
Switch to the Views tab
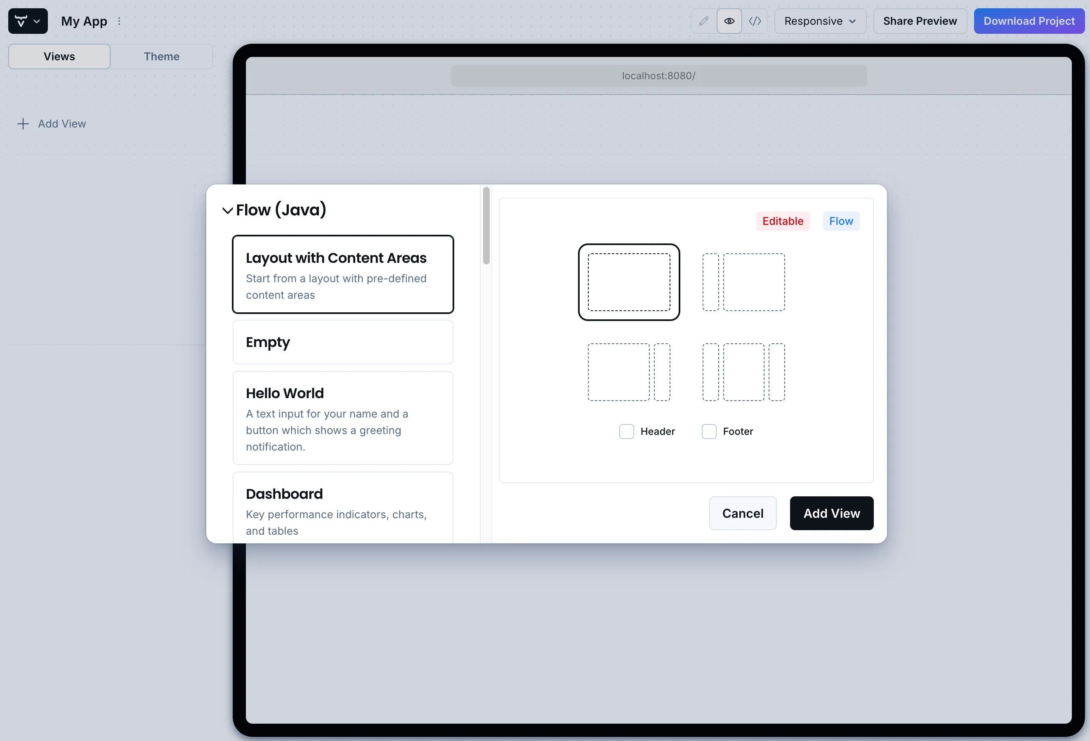pyautogui.click(x=59, y=56)
